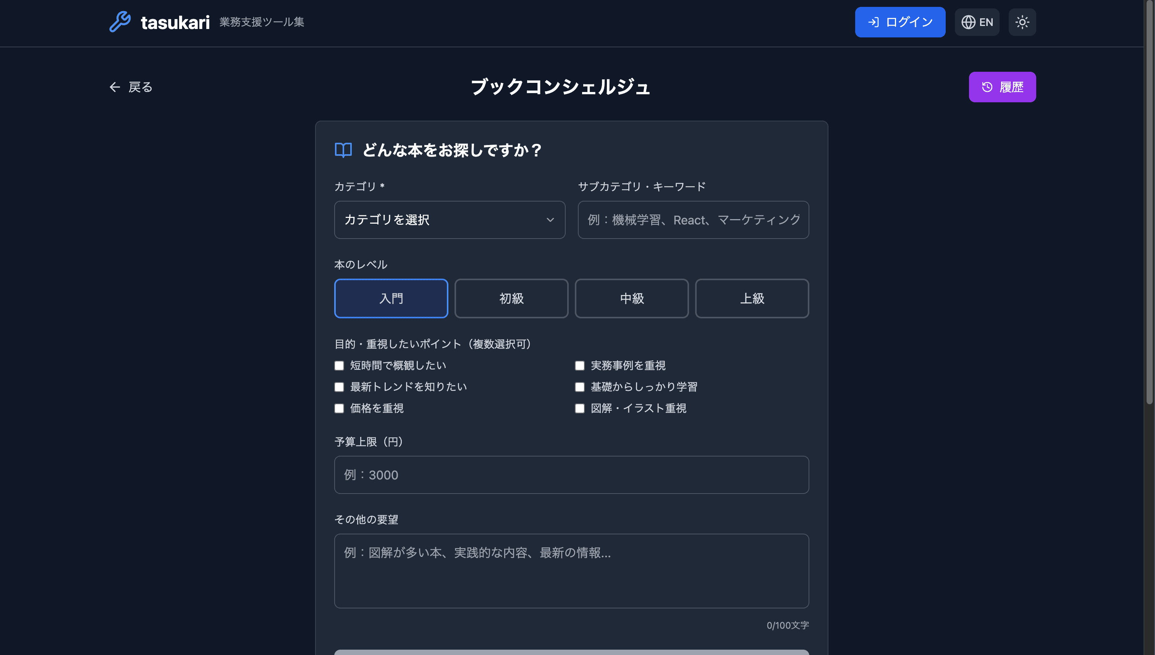Select the 中級 level button
This screenshot has width=1155, height=655.
click(x=631, y=298)
